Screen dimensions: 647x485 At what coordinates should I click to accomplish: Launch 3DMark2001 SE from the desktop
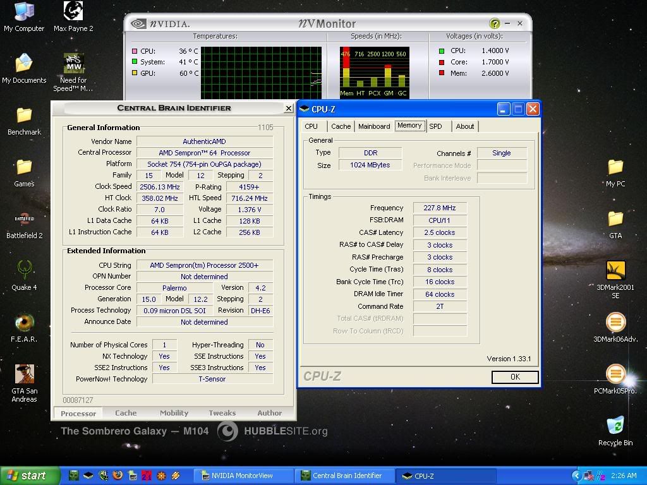point(615,270)
